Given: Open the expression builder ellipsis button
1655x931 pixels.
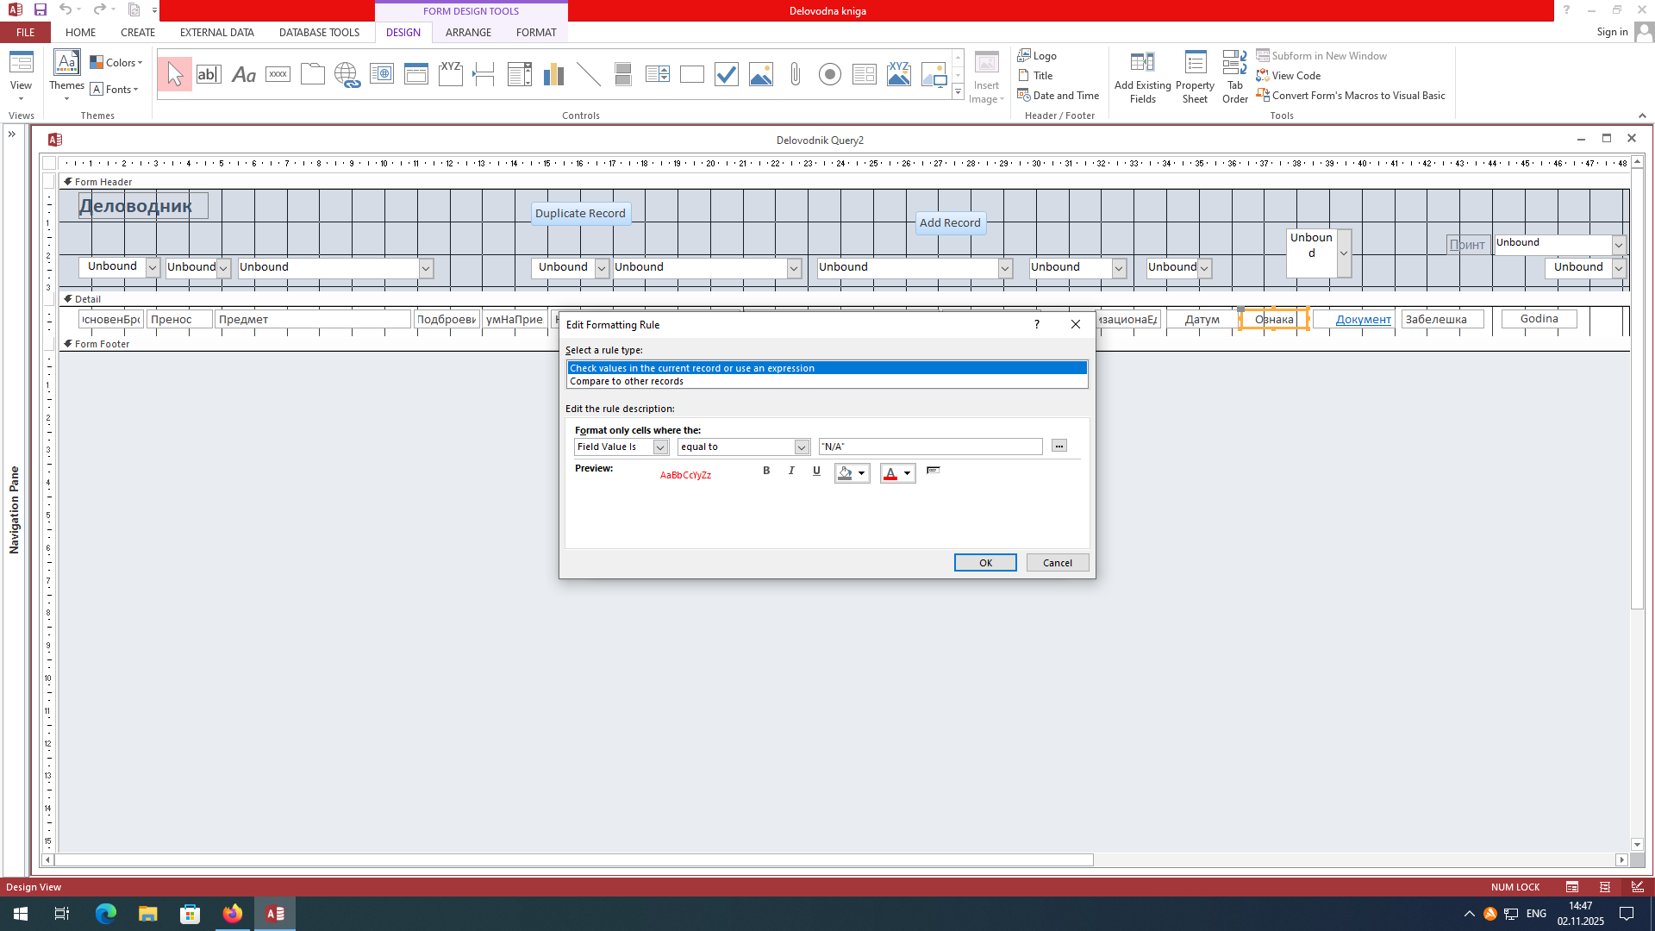Looking at the screenshot, I should pyautogui.click(x=1059, y=446).
